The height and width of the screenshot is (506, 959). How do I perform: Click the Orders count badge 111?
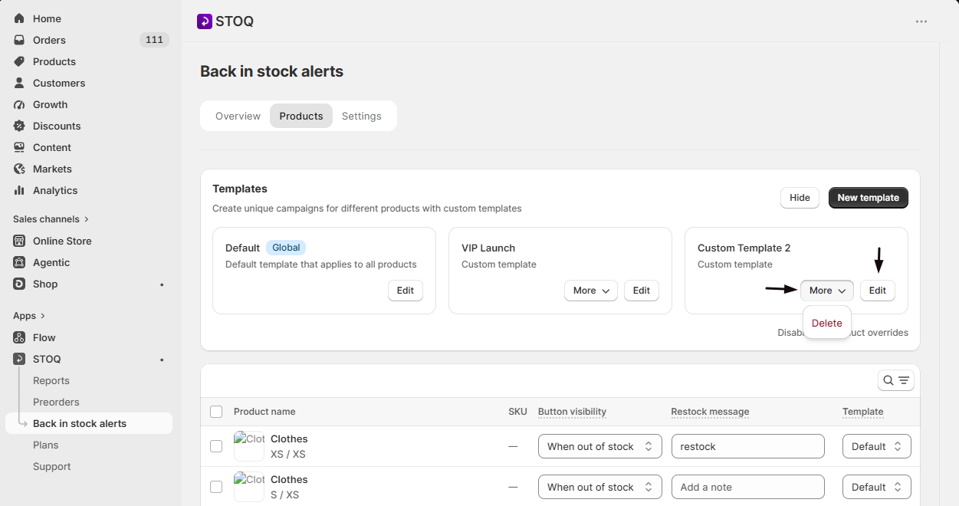point(154,40)
